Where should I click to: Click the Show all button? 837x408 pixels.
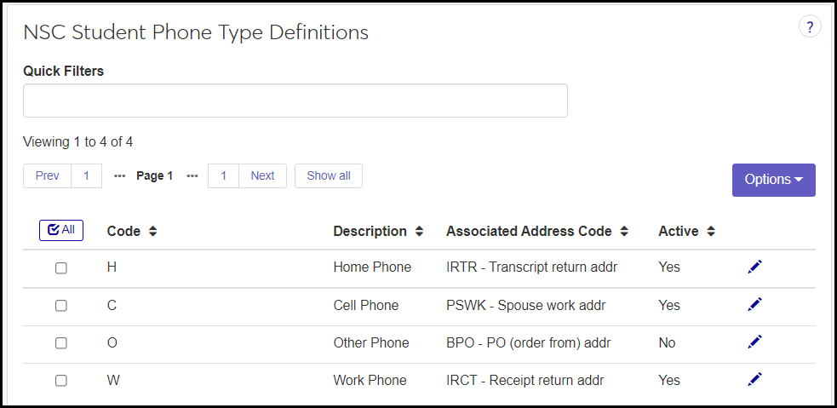pyautogui.click(x=328, y=175)
